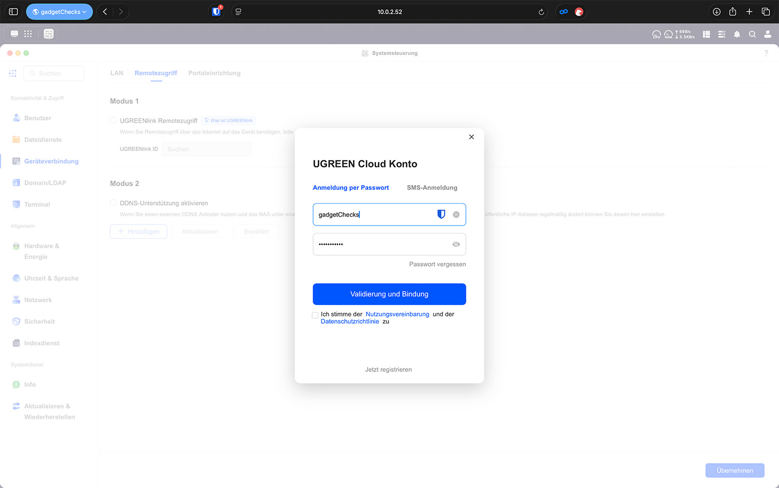Open the user account icon in top bar
779x488 pixels.
(768, 34)
